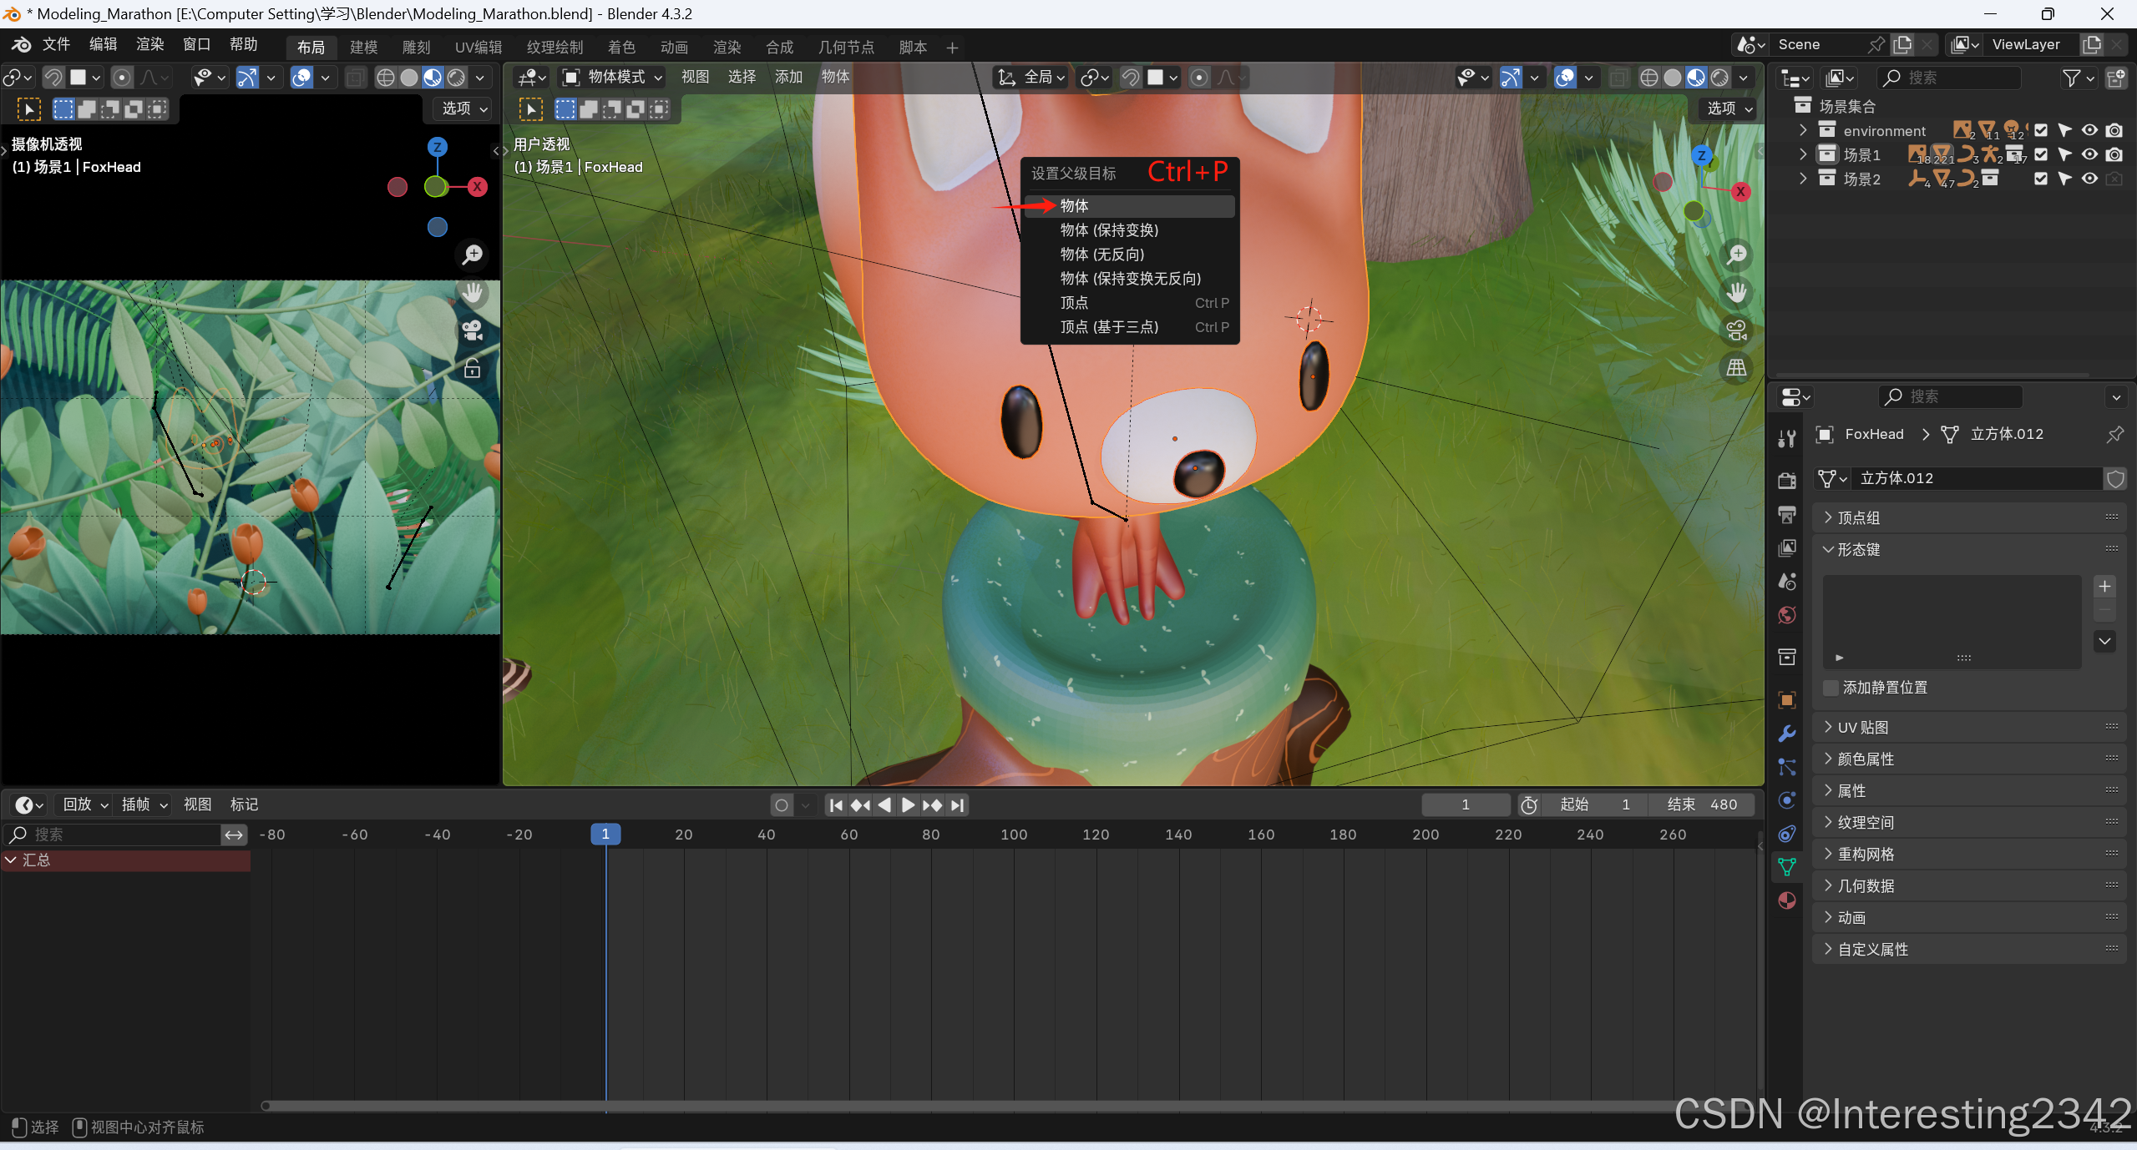Open the World properties tab icon
This screenshot has width=2137, height=1150.
click(1786, 616)
